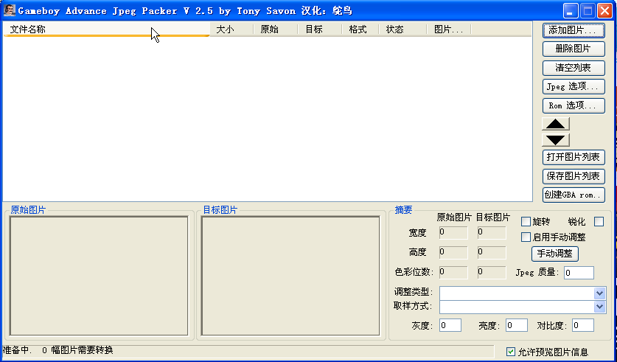Click the 原始 column header

[x=276, y=29]
